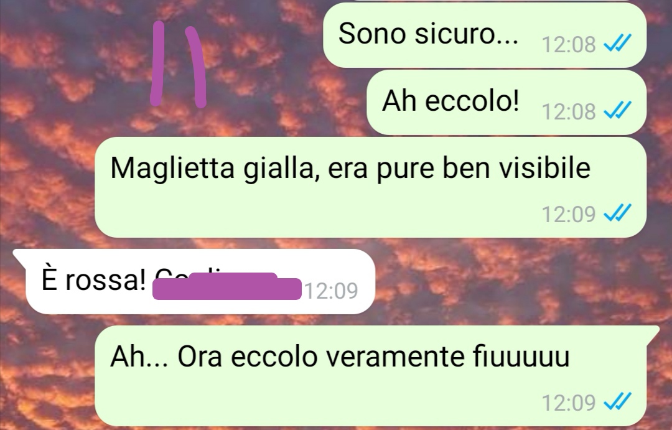Click the 12:08 timestamp on 'Sono sicuro...'

[x=568, y=45]
